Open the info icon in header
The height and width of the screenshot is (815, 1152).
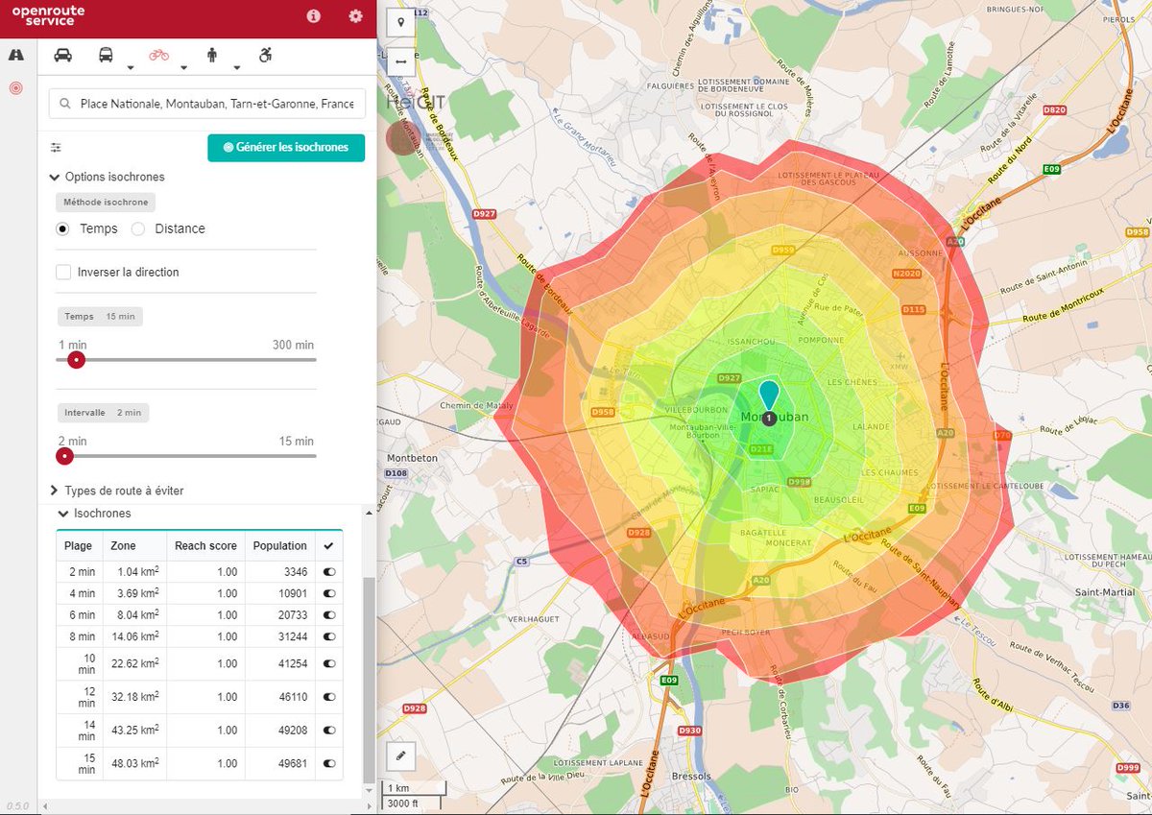[x=313, y=15]
